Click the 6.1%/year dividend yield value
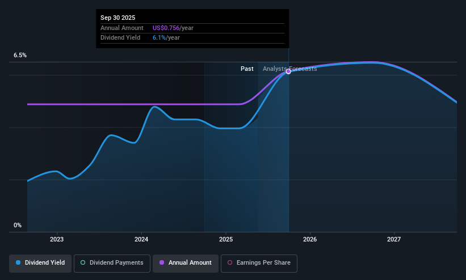This screenshot has height=280, width=466. tap(166, 38)
